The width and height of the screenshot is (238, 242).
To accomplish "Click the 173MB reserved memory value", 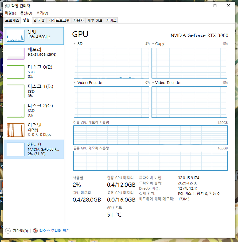I will point(183,199).
